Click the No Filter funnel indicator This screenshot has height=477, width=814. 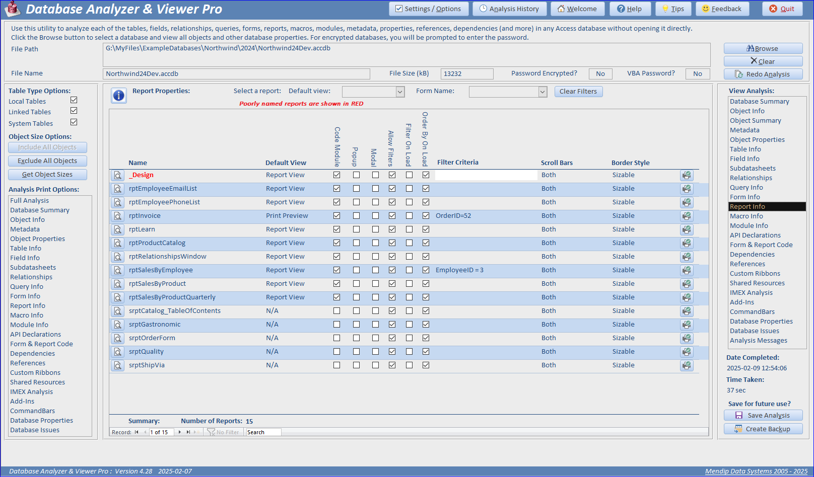[x=223, y=432]
